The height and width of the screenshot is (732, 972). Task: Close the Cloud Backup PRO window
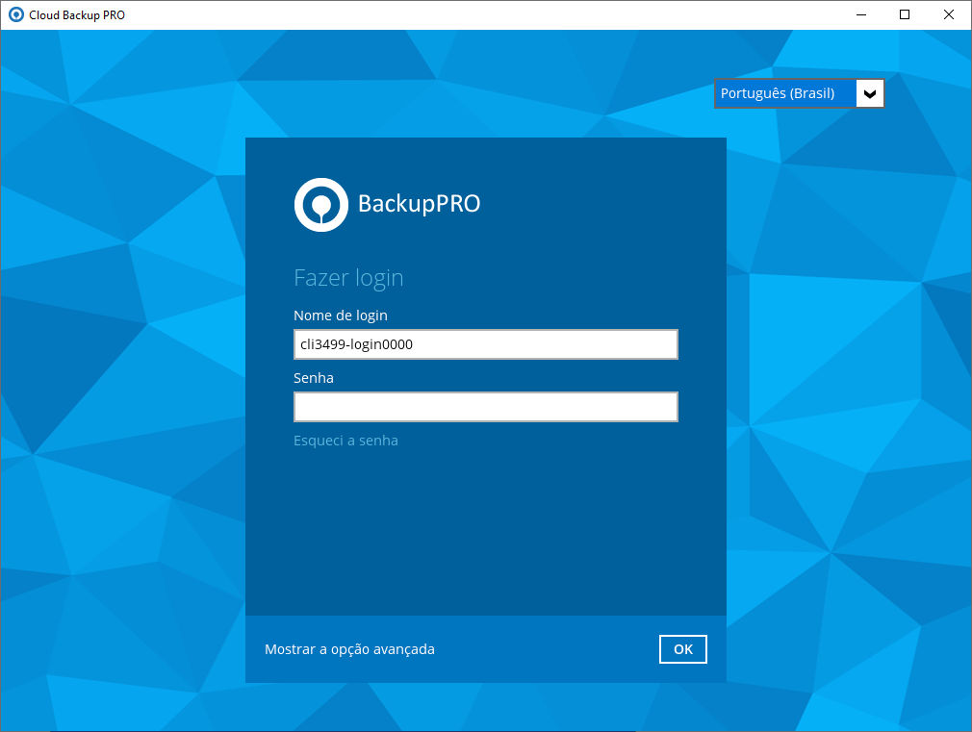(x=949, y=14)
